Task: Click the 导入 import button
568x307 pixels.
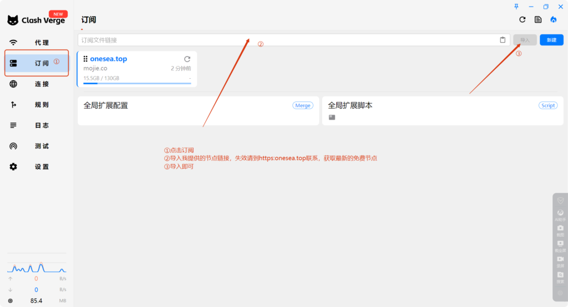Action: pyautogui.click(x=525, y=40)
